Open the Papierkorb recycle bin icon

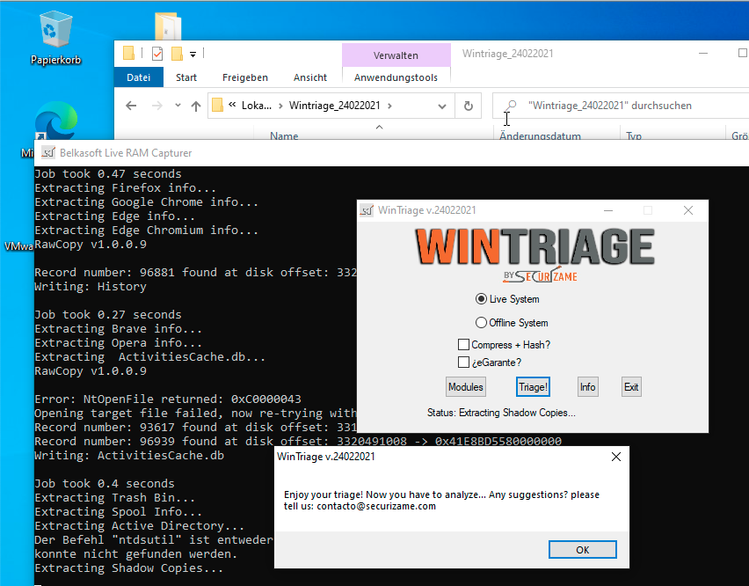point(56,38)
